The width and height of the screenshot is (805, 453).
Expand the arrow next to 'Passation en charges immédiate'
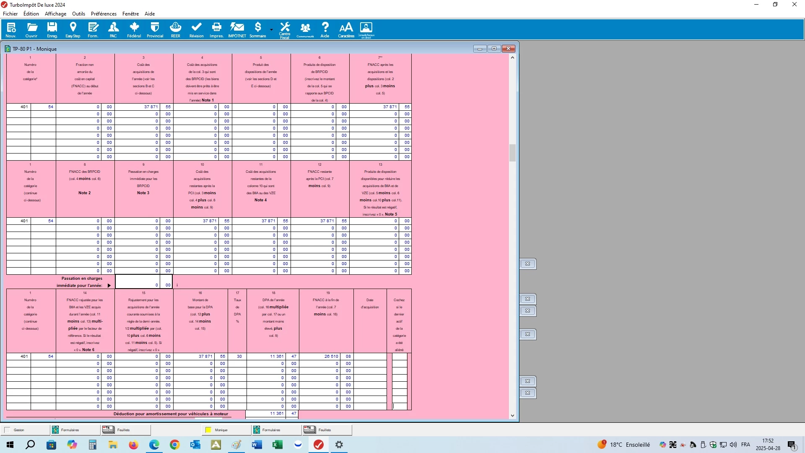tap(109, 286)
